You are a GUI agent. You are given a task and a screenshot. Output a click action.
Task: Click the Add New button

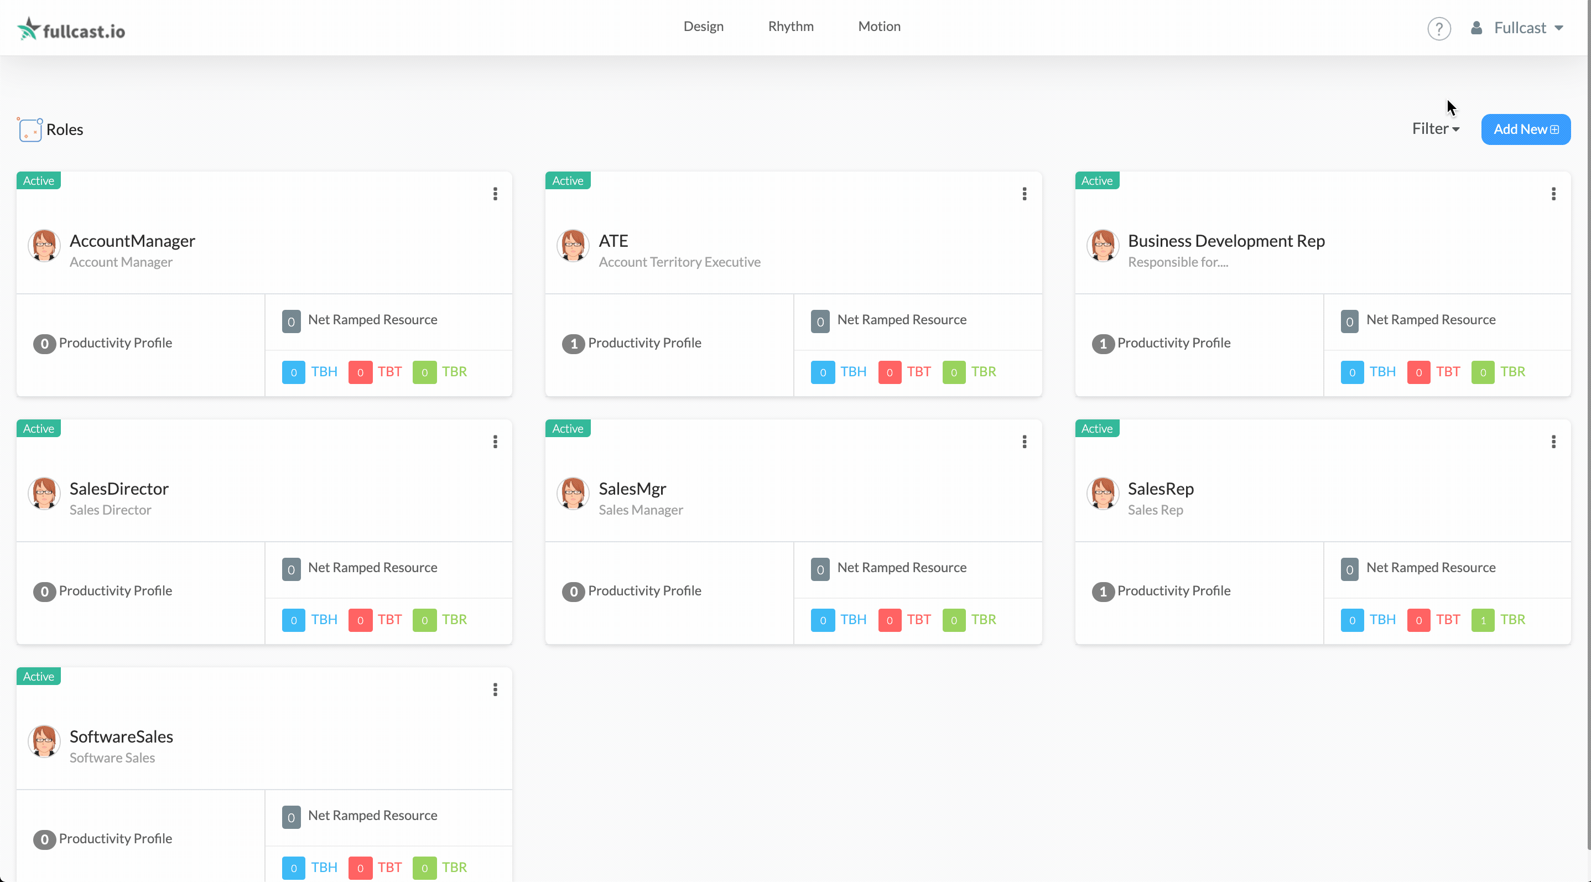point(1525,129)
